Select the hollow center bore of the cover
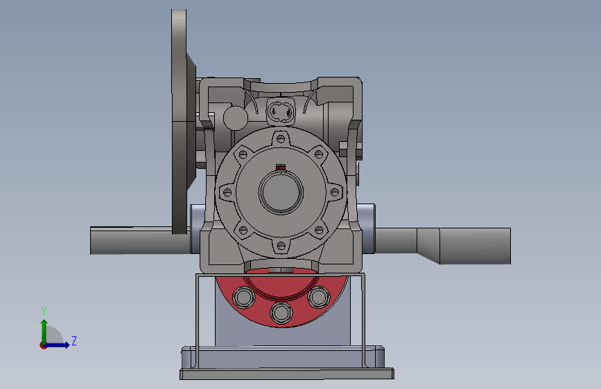 point(281,192)
